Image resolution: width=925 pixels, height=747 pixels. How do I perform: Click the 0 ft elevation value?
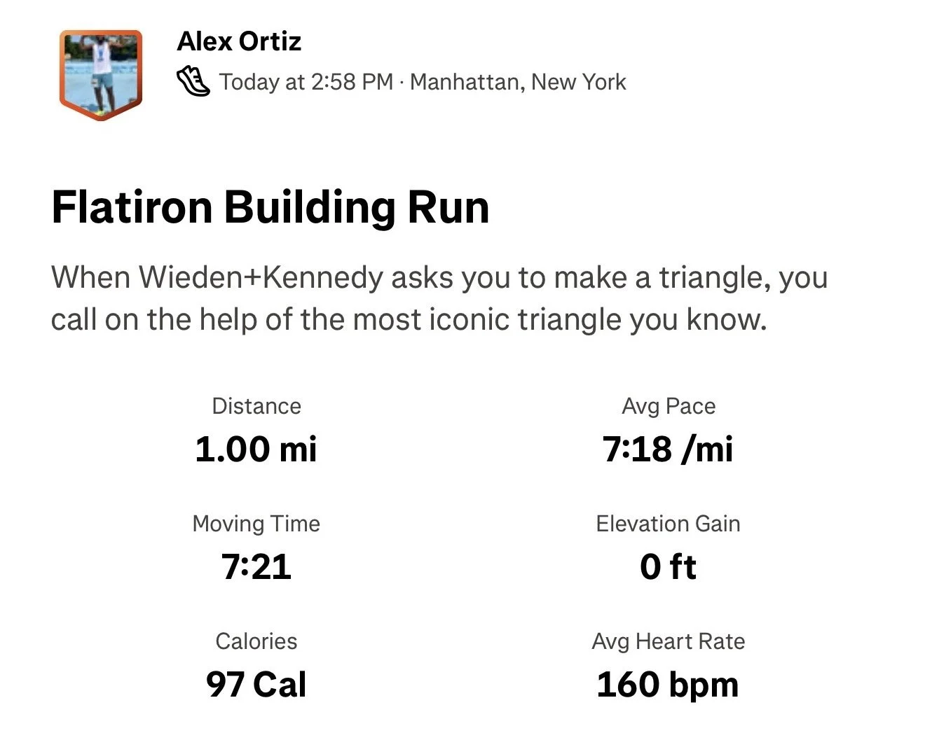click(x=669, y=566)
